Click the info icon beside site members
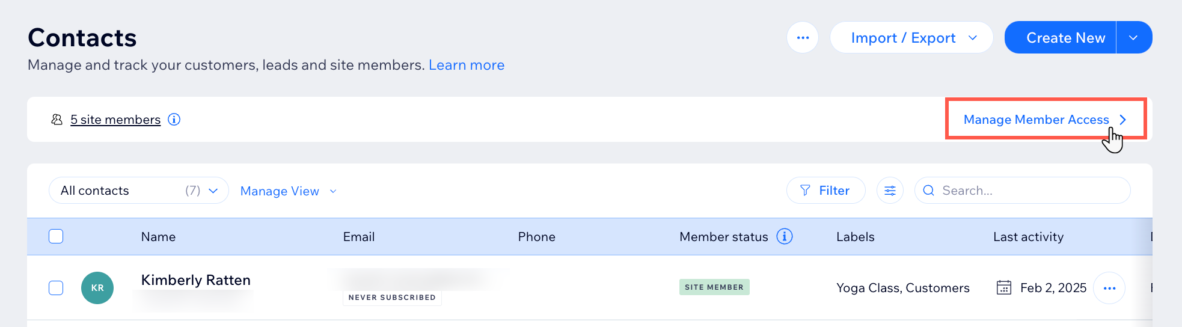 (174, 119)
